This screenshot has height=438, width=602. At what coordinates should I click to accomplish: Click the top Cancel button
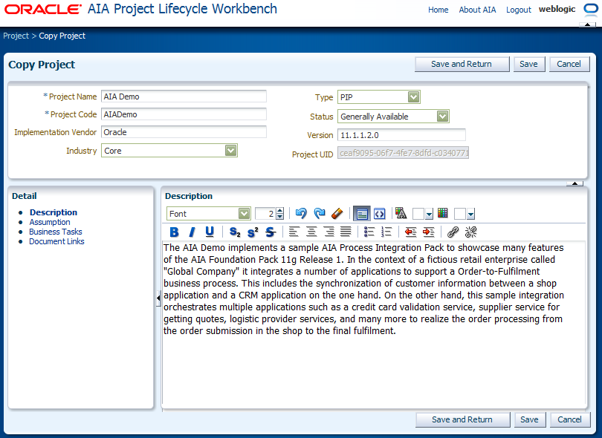tap(569, 64)
